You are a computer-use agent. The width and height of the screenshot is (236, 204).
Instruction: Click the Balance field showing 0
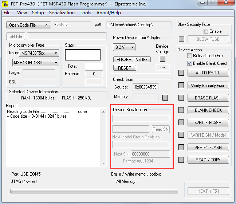[94, 74]
